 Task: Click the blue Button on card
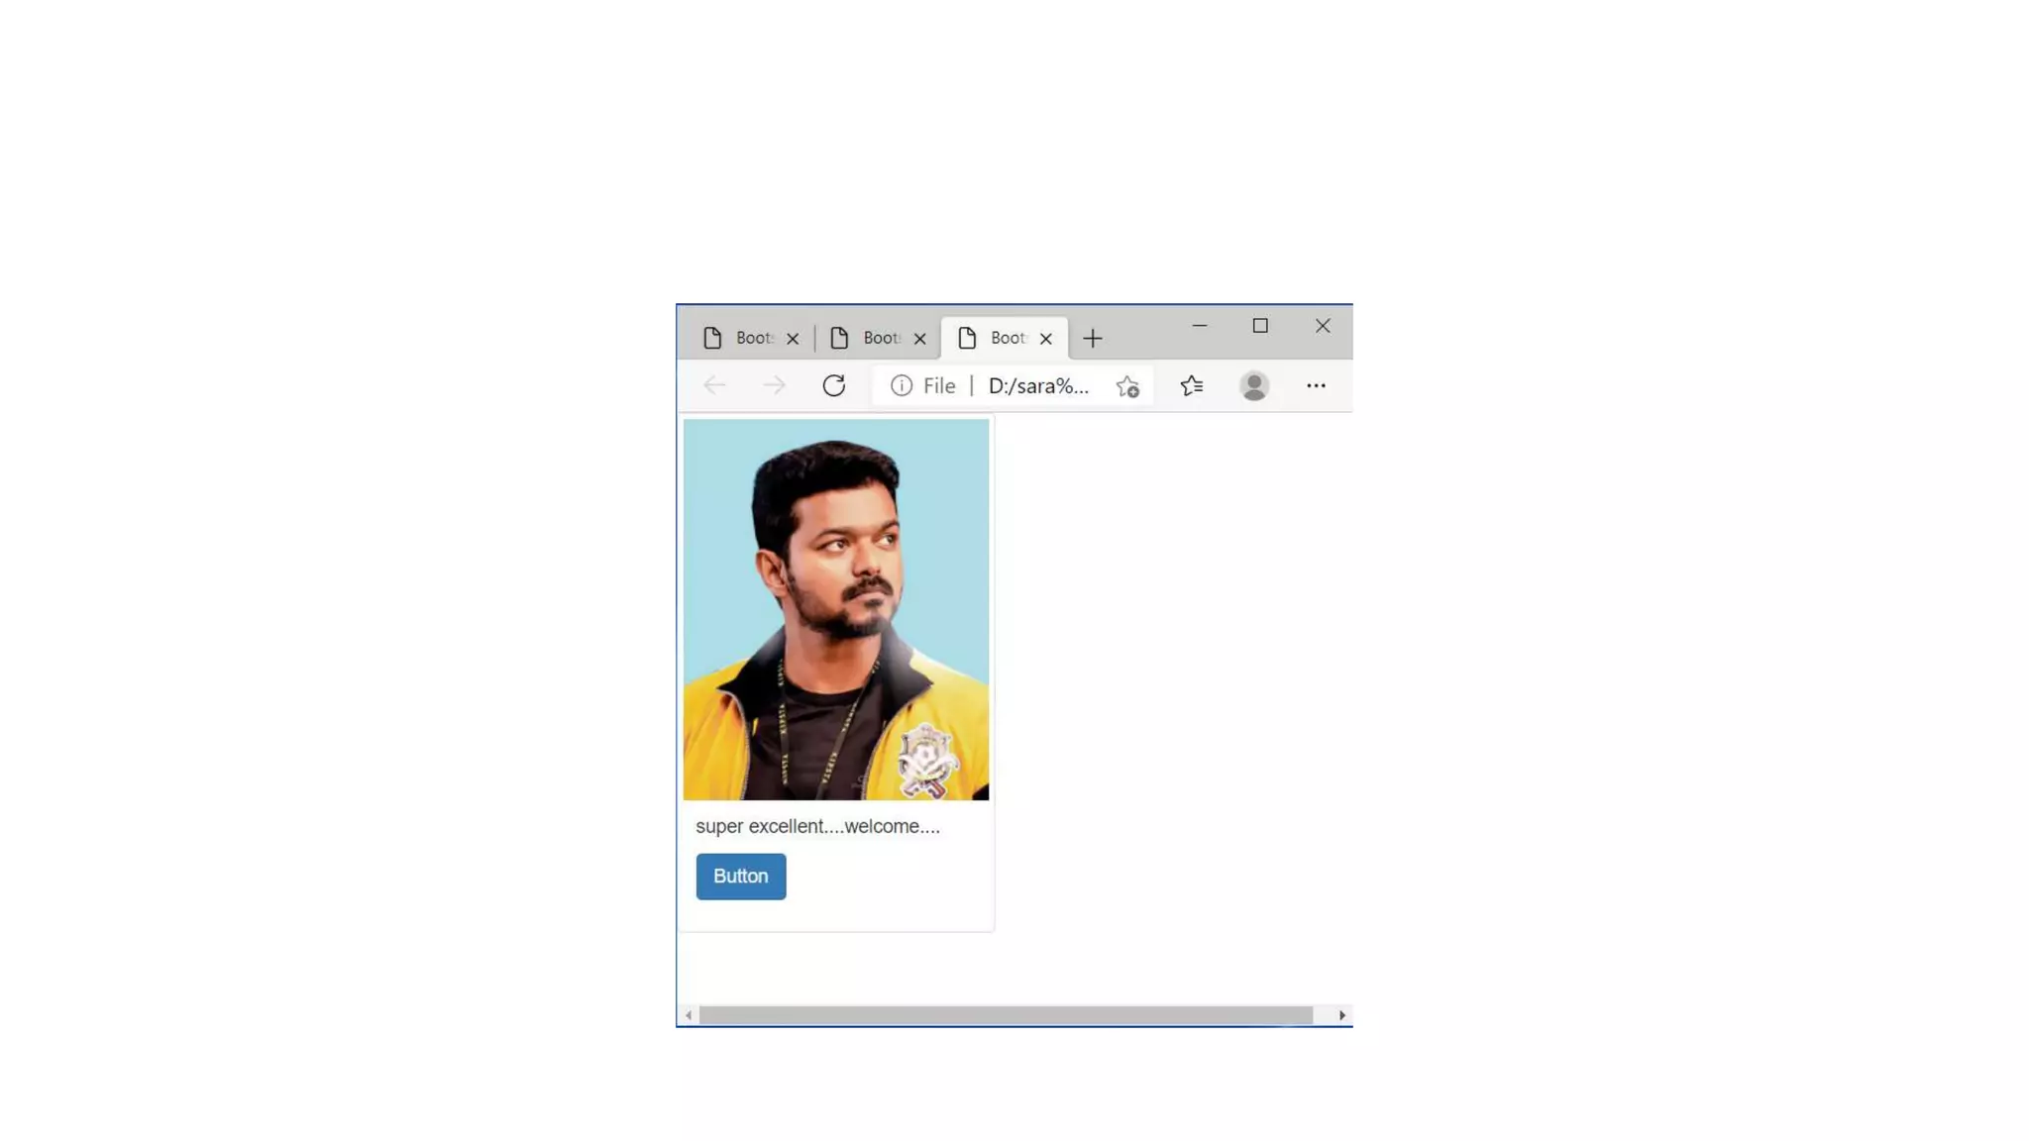[x=740, y=877]
